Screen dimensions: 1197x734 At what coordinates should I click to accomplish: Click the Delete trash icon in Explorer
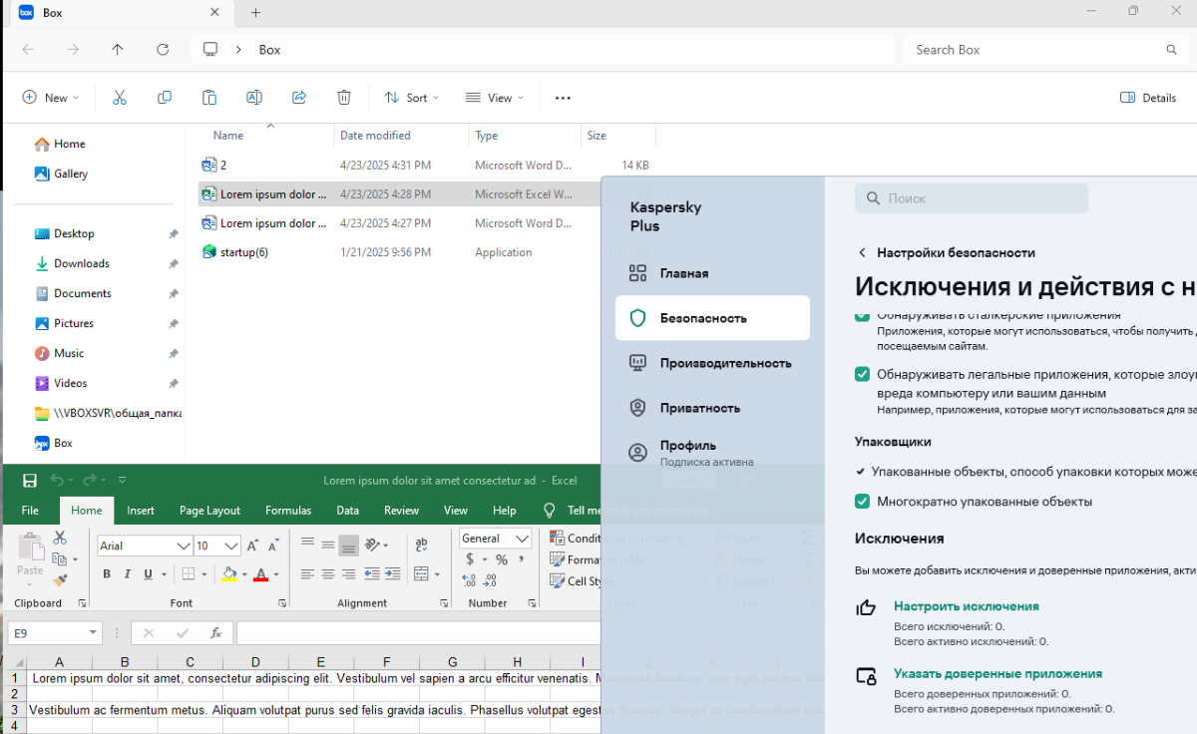[x=344, y=98]
